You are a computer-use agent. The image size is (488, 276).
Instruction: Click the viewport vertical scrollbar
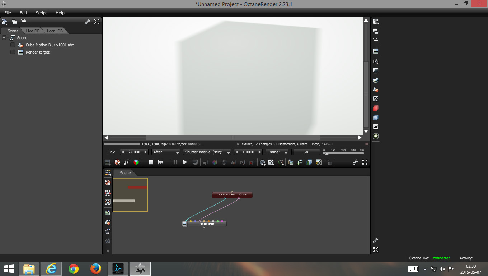(x=366, y=94)
